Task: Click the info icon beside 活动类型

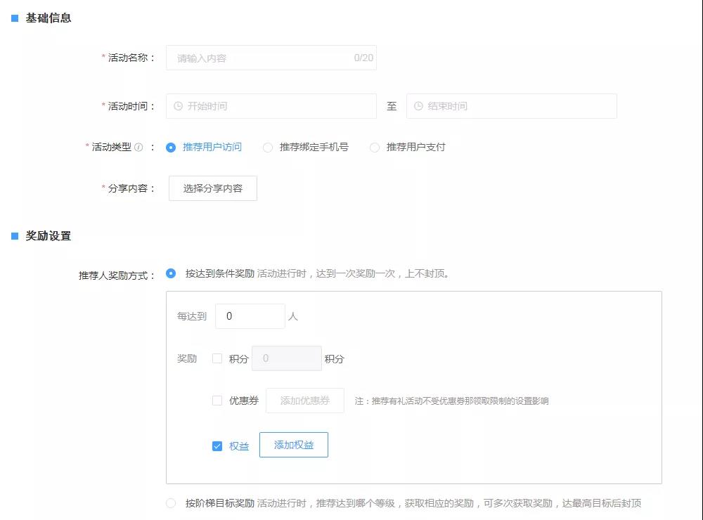Action: coord(138,148)
